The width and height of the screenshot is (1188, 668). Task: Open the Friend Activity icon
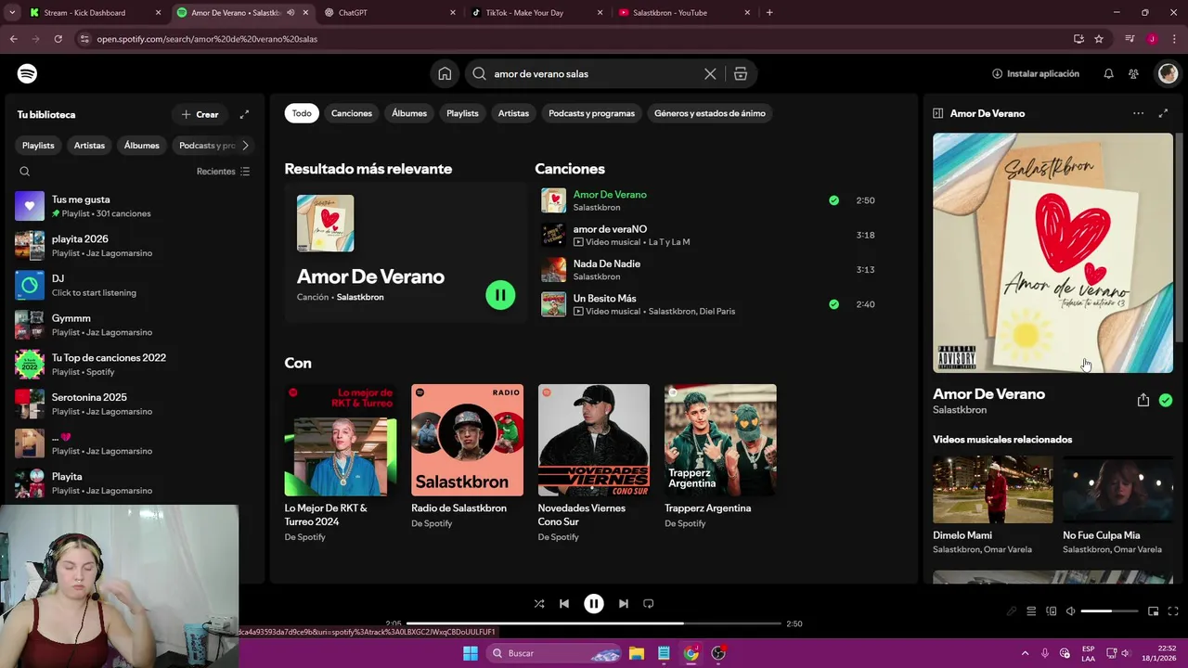[x=1134, y=73]
